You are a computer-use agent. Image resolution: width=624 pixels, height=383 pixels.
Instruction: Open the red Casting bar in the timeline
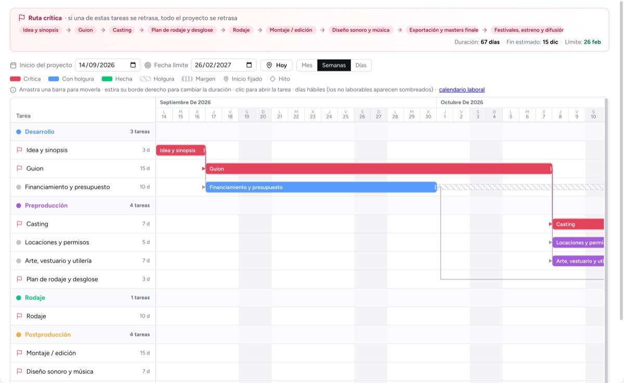coord(578,224)
